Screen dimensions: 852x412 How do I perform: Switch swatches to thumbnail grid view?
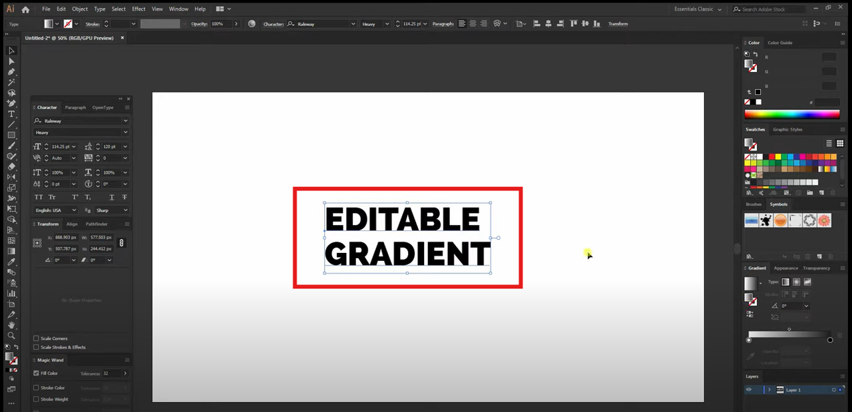tap(840, 143)
